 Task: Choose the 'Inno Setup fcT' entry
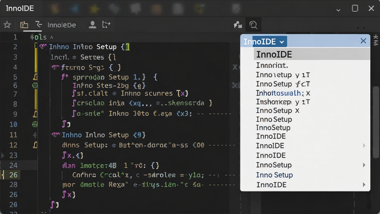pyautogui.click(x=283, y=84)
